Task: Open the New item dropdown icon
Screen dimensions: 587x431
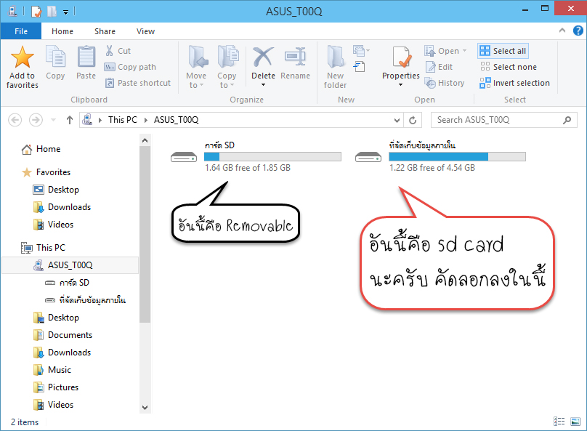Action: click(361, 50)
